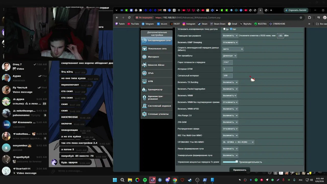Select 'Да' for isolated access point
The height and width of the screenshot is (184, 327).
click(224, 29)
